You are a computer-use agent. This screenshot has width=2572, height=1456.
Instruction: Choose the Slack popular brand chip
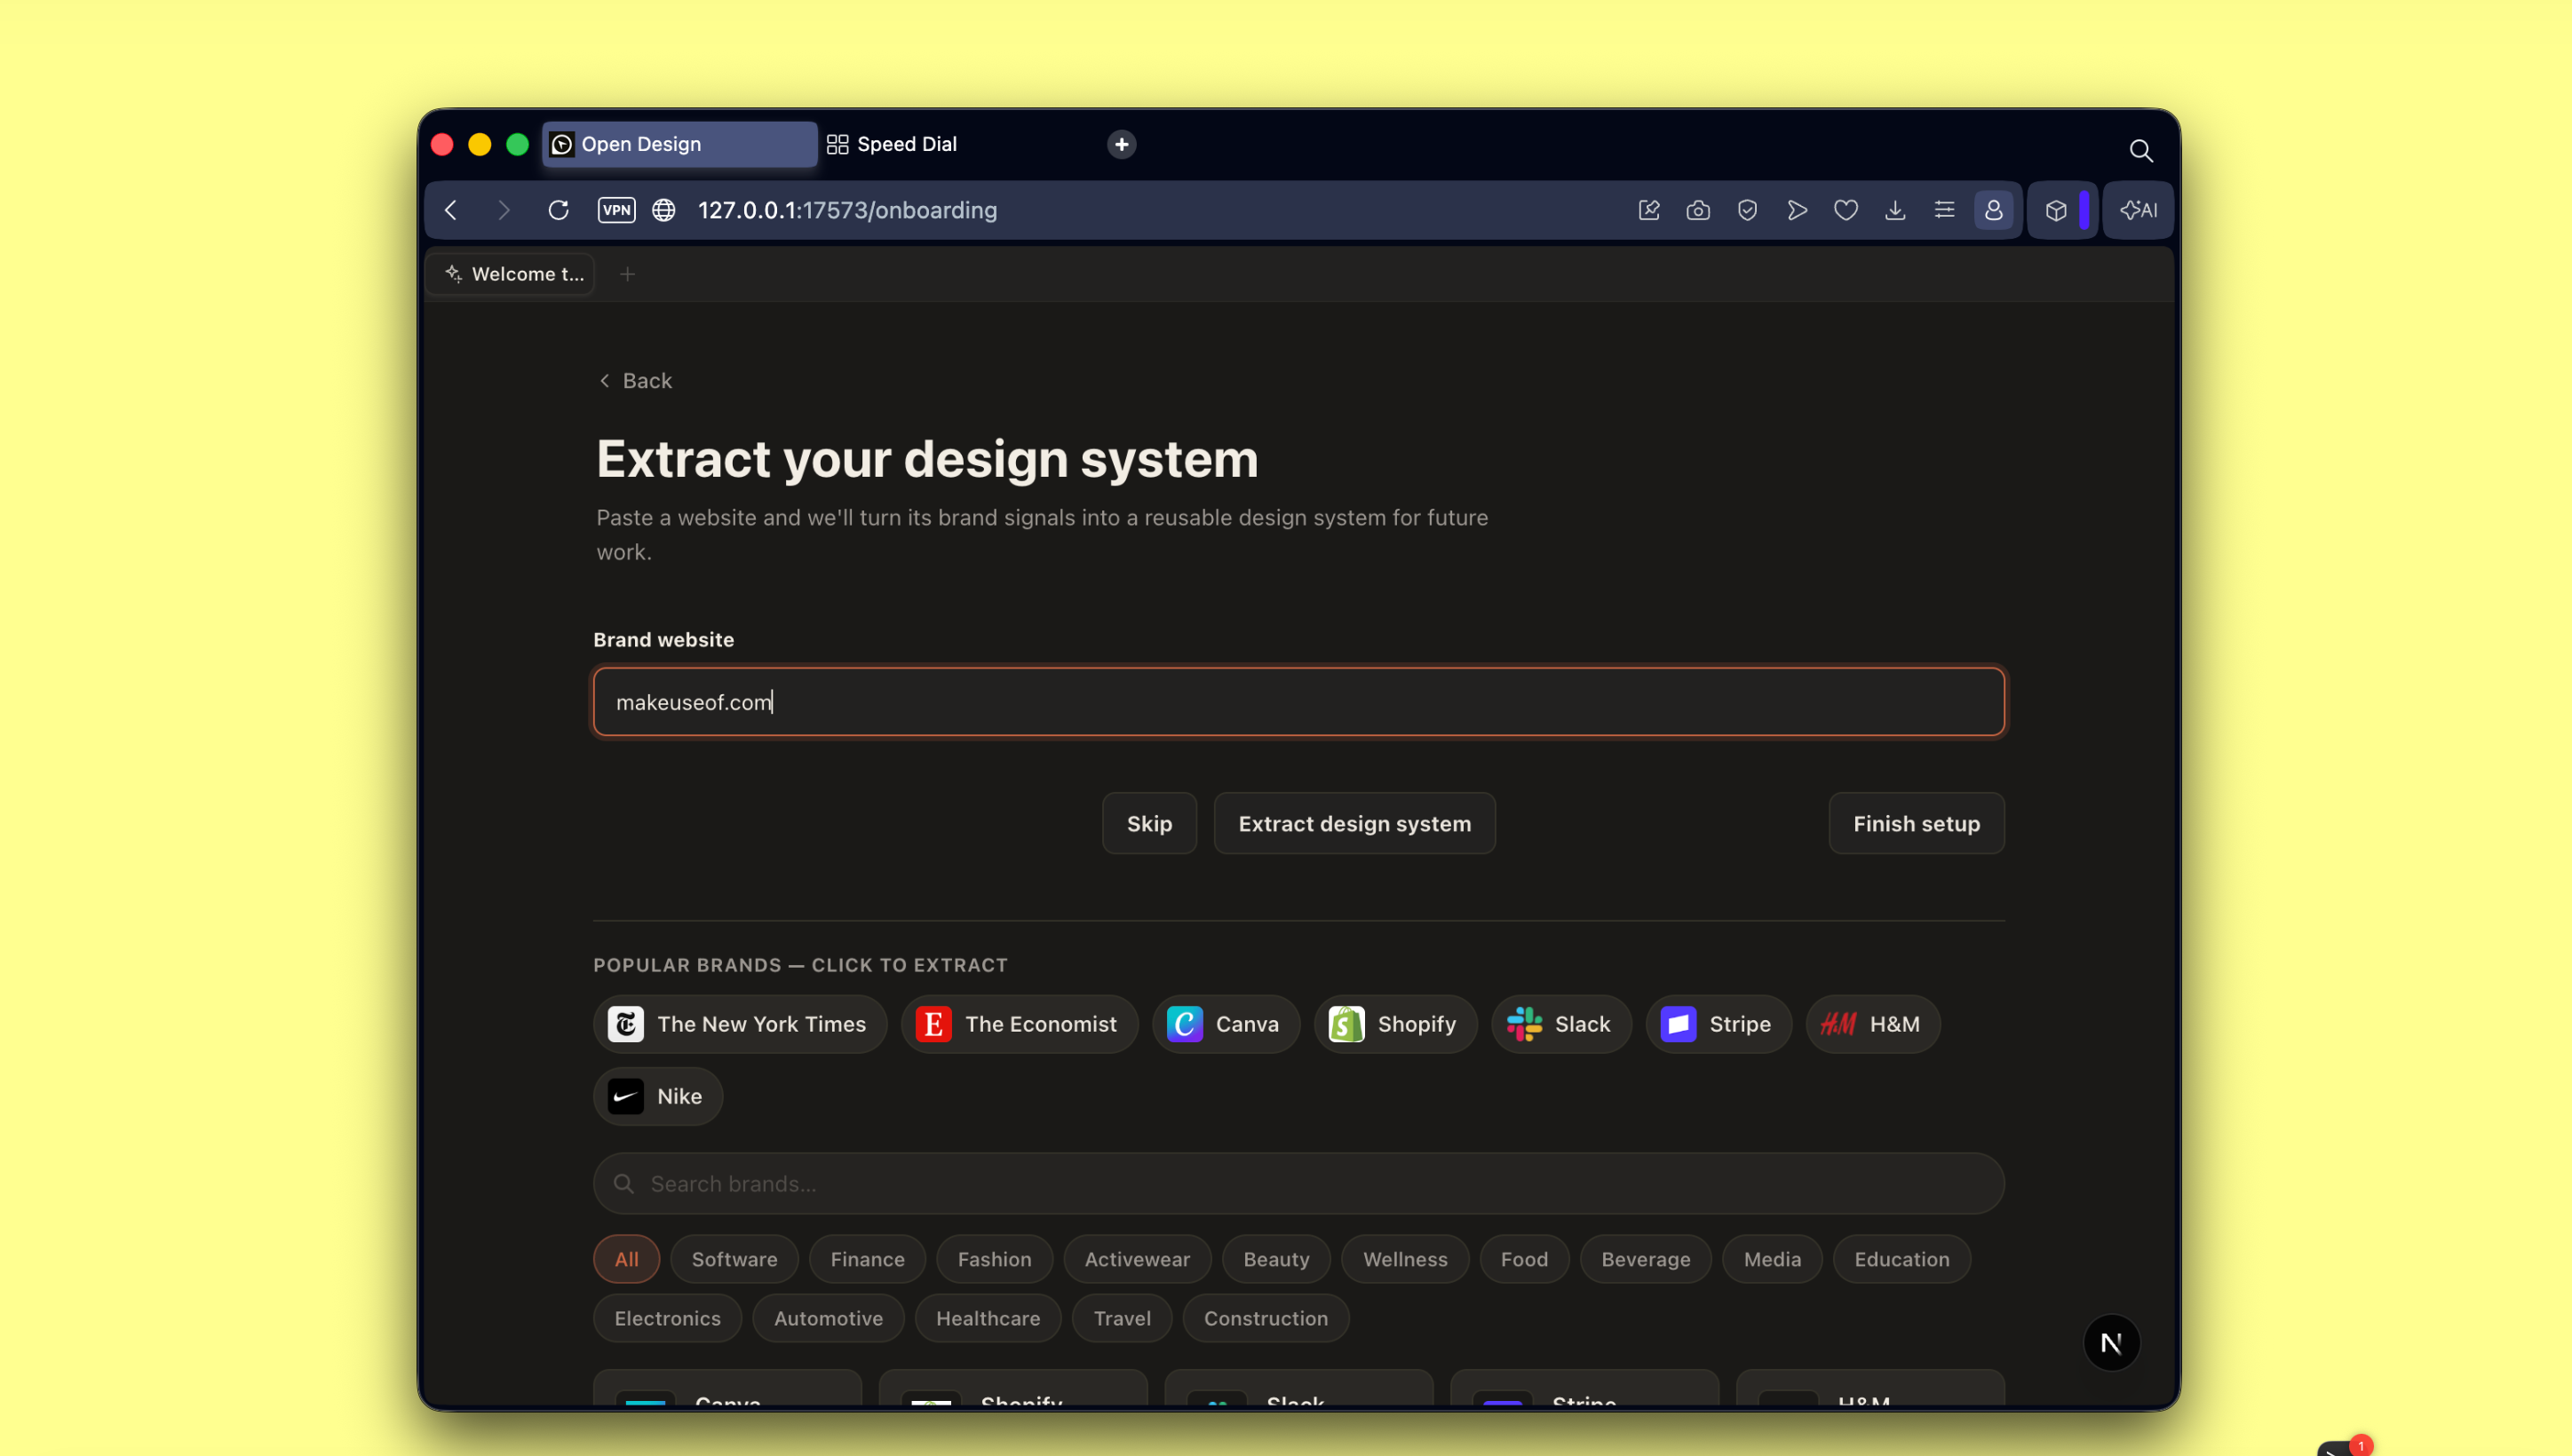click(x=1560, y=1024)
